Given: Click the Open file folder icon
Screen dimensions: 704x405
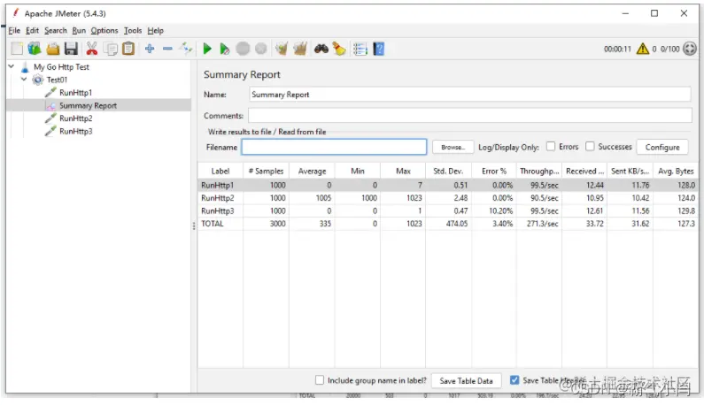Looking at the screenshot, I should click(x=53, y=49).
